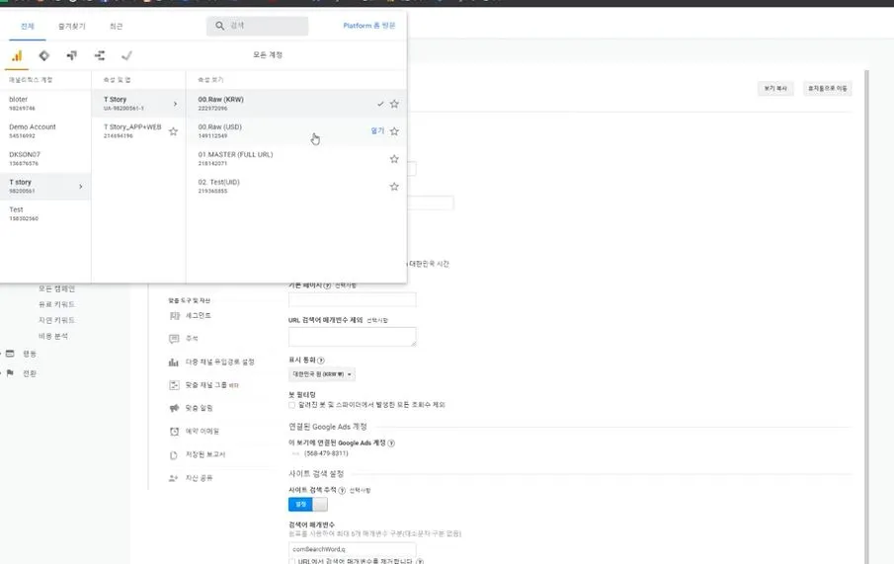Open the 전체 tab in account picker
894x564 pixels.
[28, 27]
